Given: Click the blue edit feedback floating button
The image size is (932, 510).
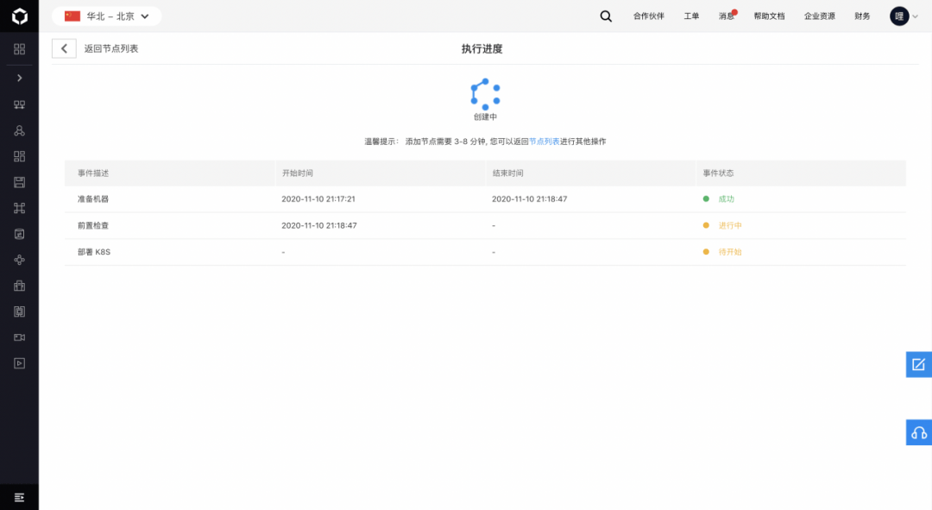Looking at the screenshot, I should [x=919, y=364].
